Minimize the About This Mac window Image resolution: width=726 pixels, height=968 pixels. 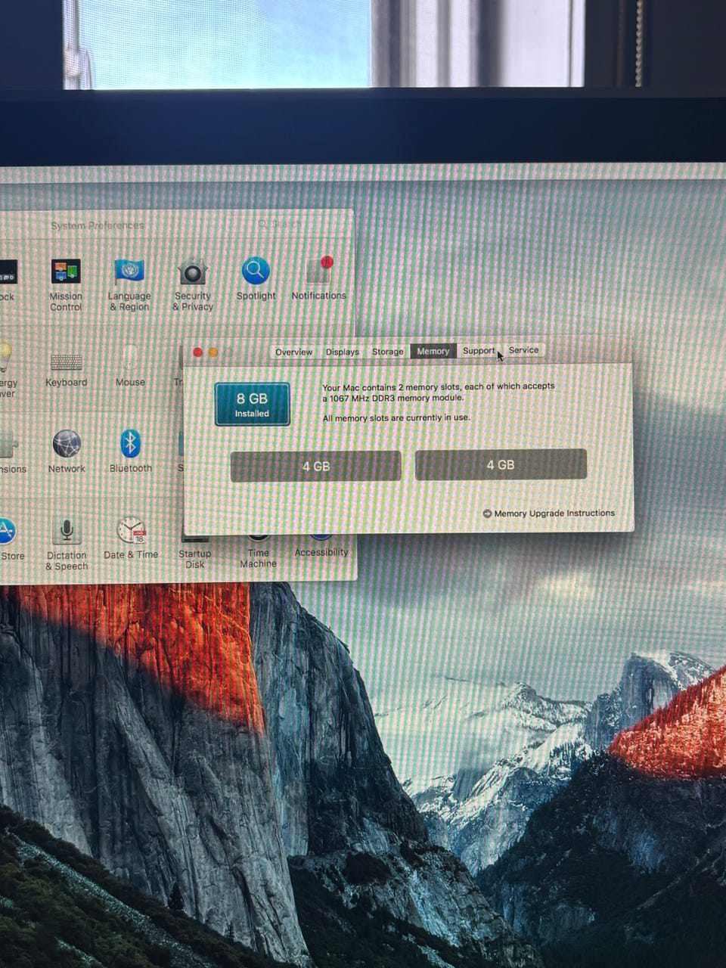click(213, 352)
